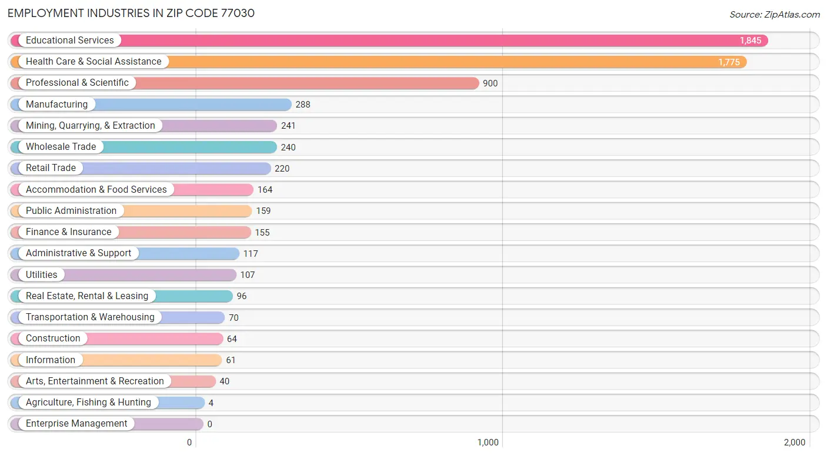Click the chart title 'Employment Industries in Zip Code 77030'

[131, 14]
